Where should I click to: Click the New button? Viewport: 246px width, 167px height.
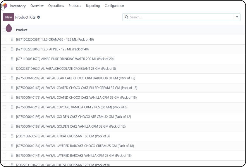tap(8, 17)
